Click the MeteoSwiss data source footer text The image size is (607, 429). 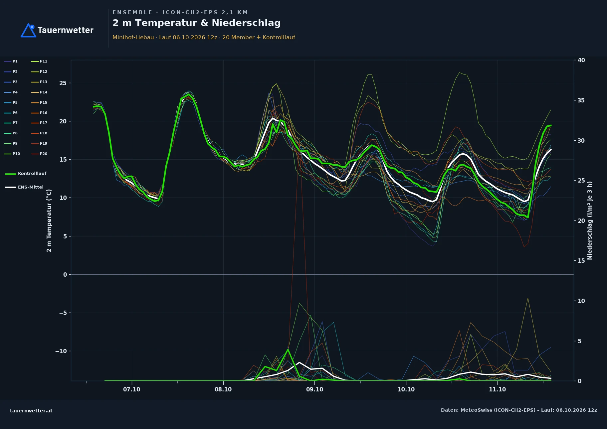[519, 410]
